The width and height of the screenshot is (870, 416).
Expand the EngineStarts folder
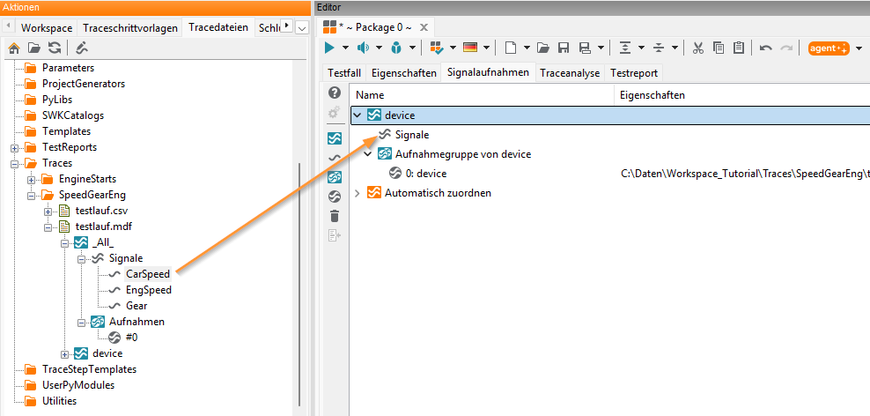(x=31, y=180)
